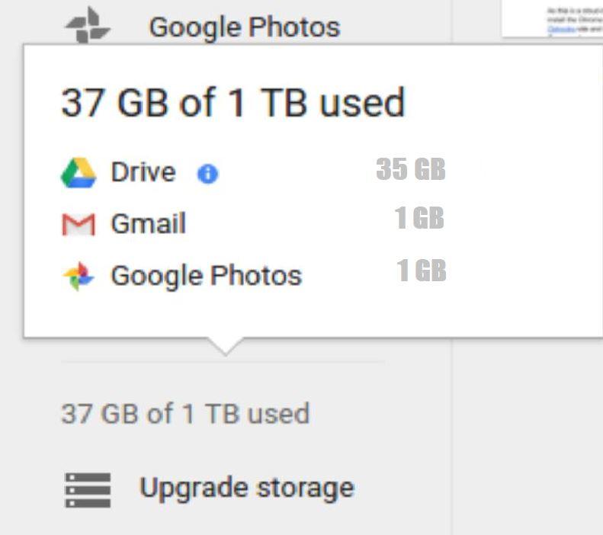
Task: Open Google Photos from the sidebar label
Action: pos(244,27)
